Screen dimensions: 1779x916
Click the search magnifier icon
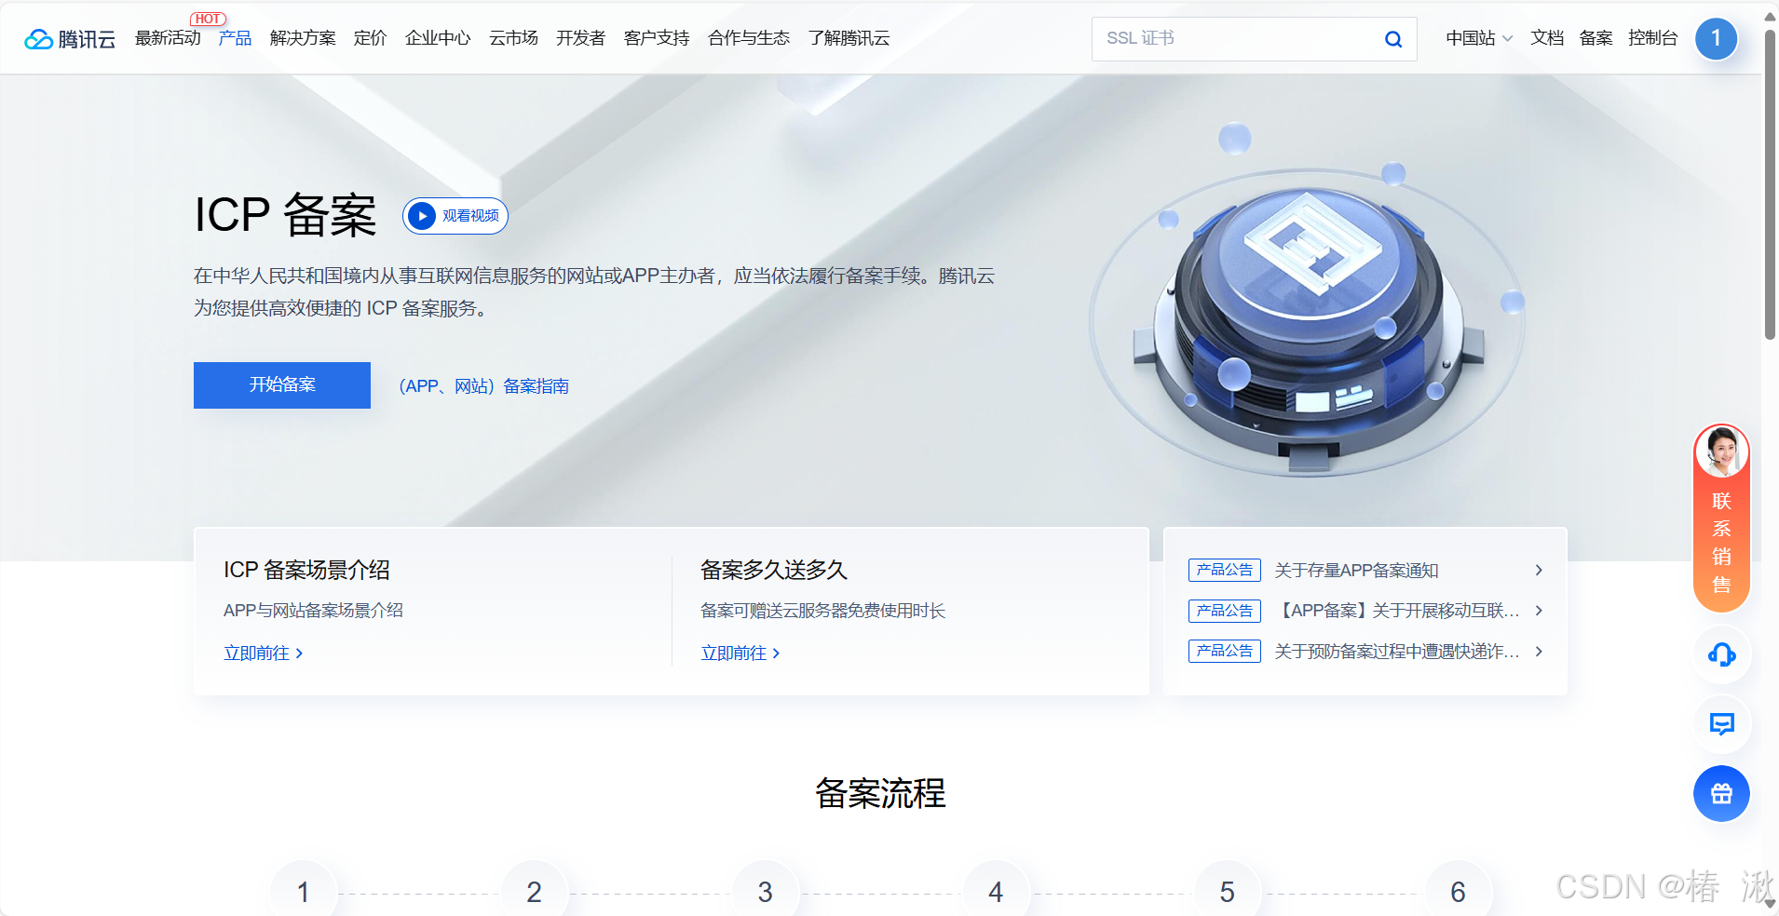[1393, 39]
